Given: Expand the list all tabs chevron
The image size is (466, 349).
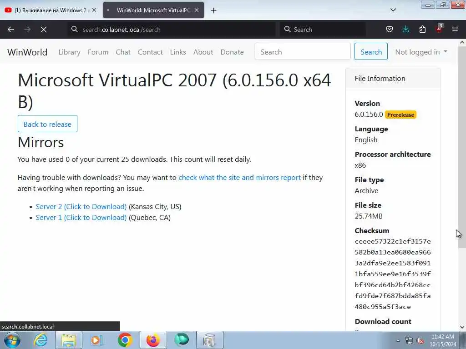Looking at the screenshot, I should point(393,10).
